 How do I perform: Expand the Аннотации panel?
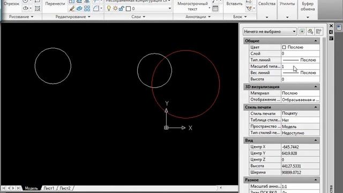click(198, 17)
